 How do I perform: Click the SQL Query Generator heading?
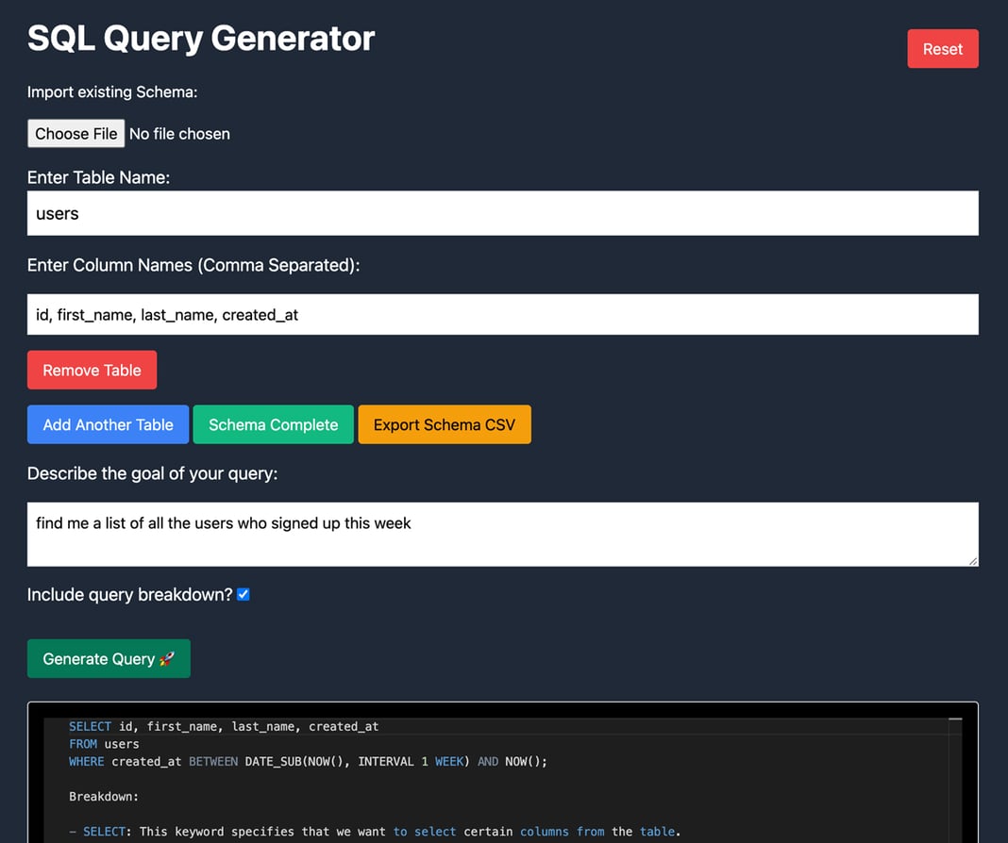point(200,39)
